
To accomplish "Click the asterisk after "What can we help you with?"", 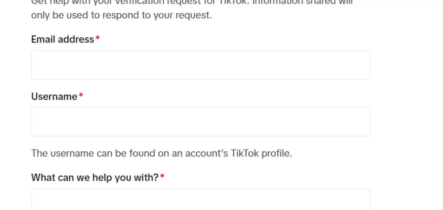I will 162,177.
